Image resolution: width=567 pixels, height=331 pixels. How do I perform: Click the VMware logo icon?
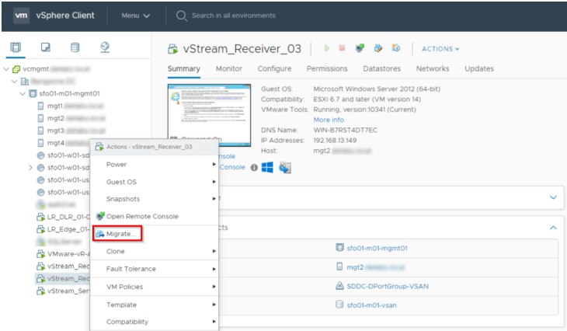pos(23,16)
